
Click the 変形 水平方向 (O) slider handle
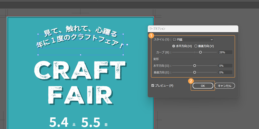pyautogui.click(x=194, y=66)
